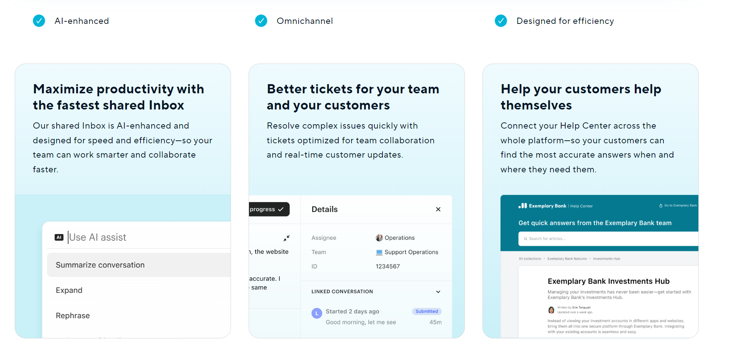The image size is (737, 352).
Task: Click Go to Exemplary Bank link
Action: coord(679,205)
